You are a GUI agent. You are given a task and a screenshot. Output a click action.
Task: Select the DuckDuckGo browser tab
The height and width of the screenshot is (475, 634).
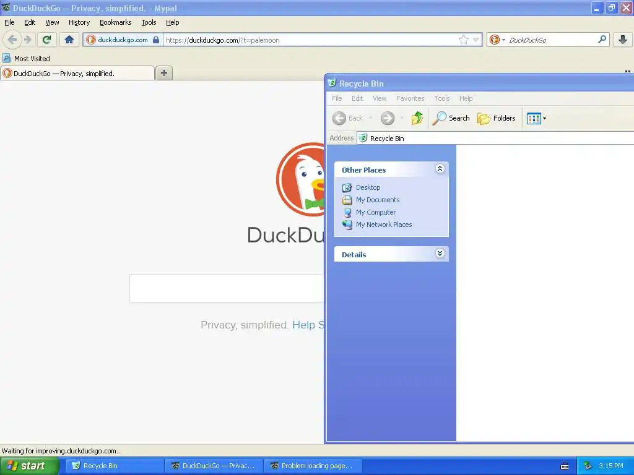click(x=77, y=73)
